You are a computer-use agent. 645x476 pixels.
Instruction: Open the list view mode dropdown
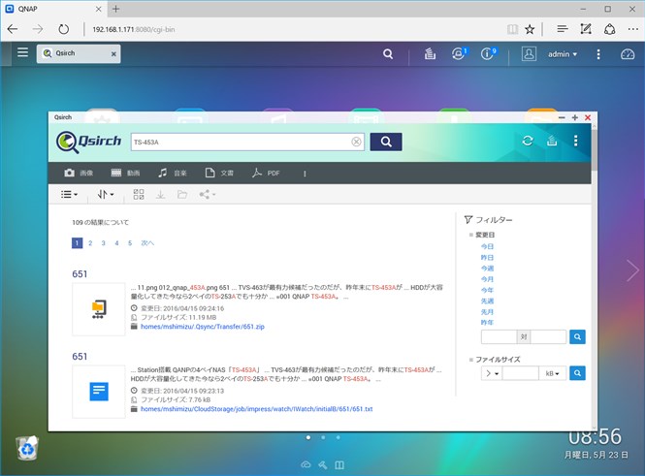coord(69,195)
